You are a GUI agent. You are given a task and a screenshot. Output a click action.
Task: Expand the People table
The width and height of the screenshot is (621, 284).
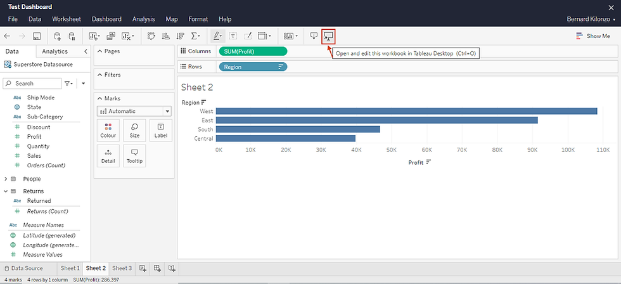pyautogui.click(x=6, y=179)
